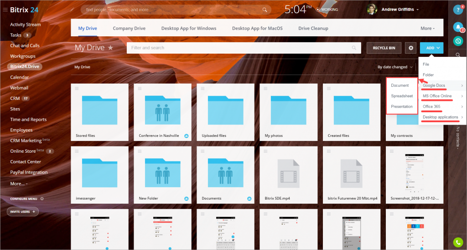The width and height of the screenshot is (467, 250).
Task: Open the New Folder shared folder
Action: click(163, 175)
